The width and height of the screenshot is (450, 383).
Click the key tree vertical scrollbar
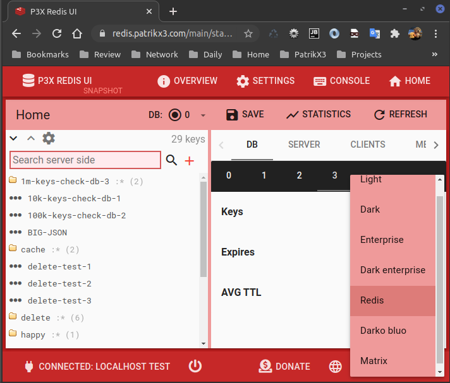click(x=203, y=229)
